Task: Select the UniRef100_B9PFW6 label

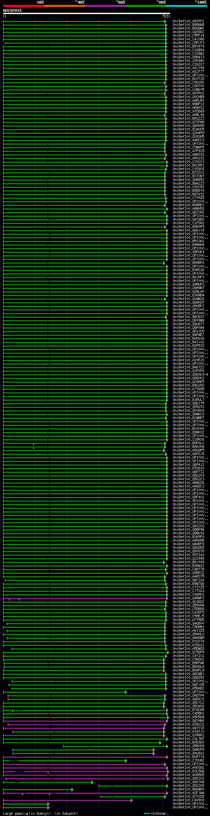Action: pos(188,663)
